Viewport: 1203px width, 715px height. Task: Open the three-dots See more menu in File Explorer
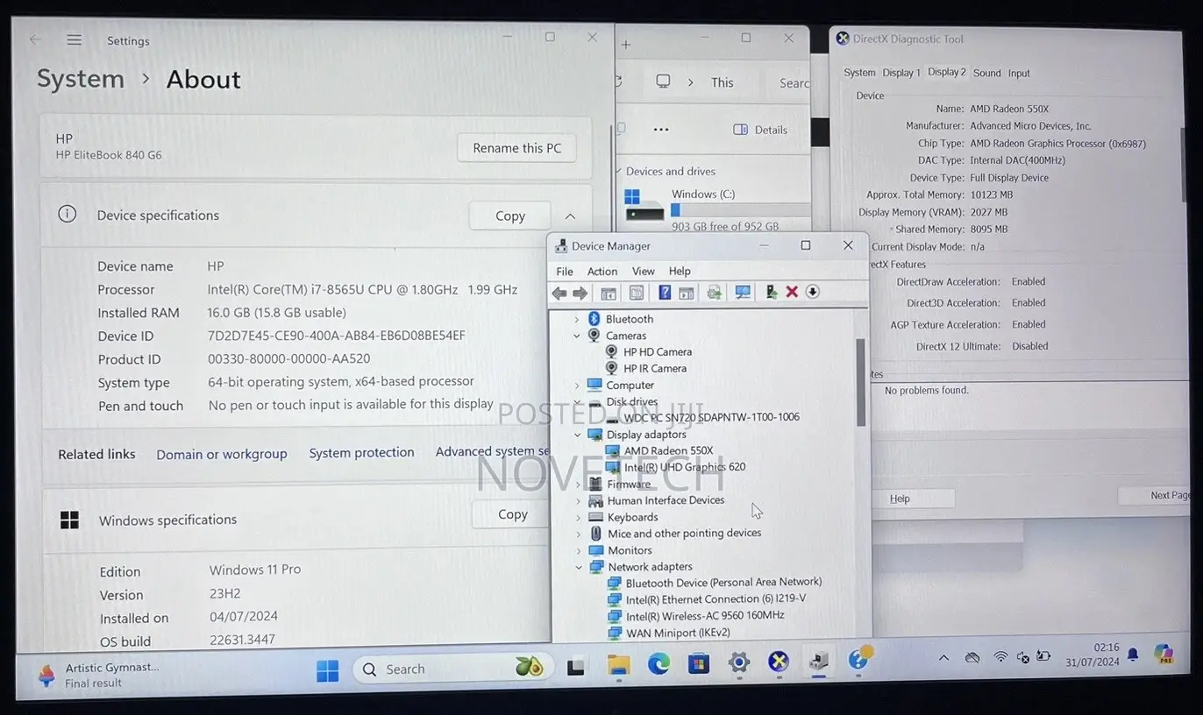coord(661,130)
